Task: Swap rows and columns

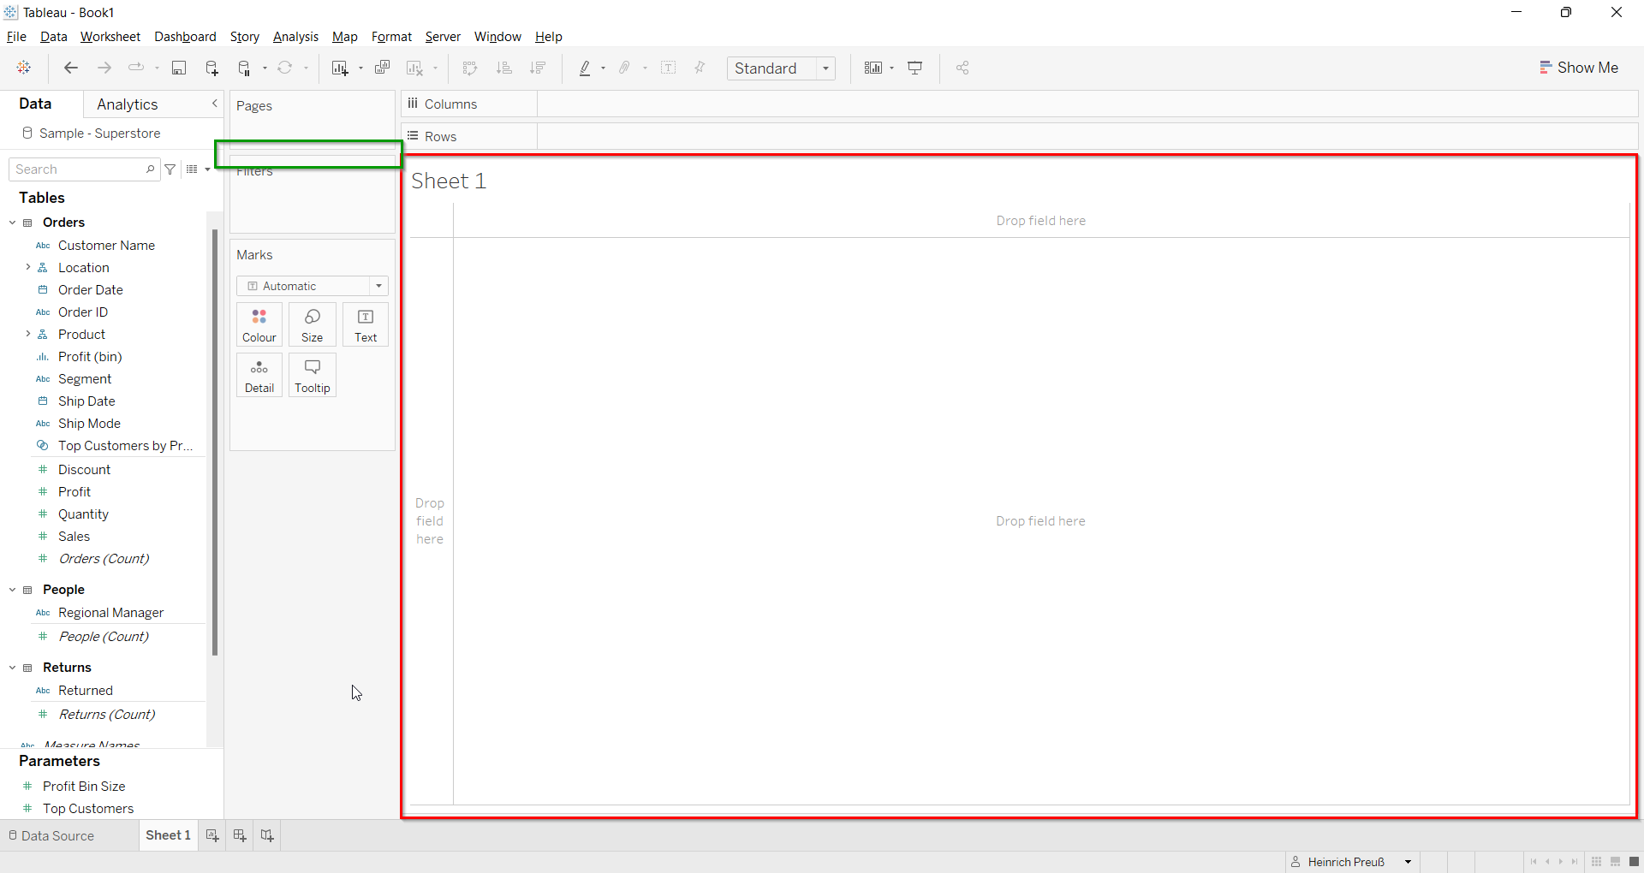Action: (469, 68)
